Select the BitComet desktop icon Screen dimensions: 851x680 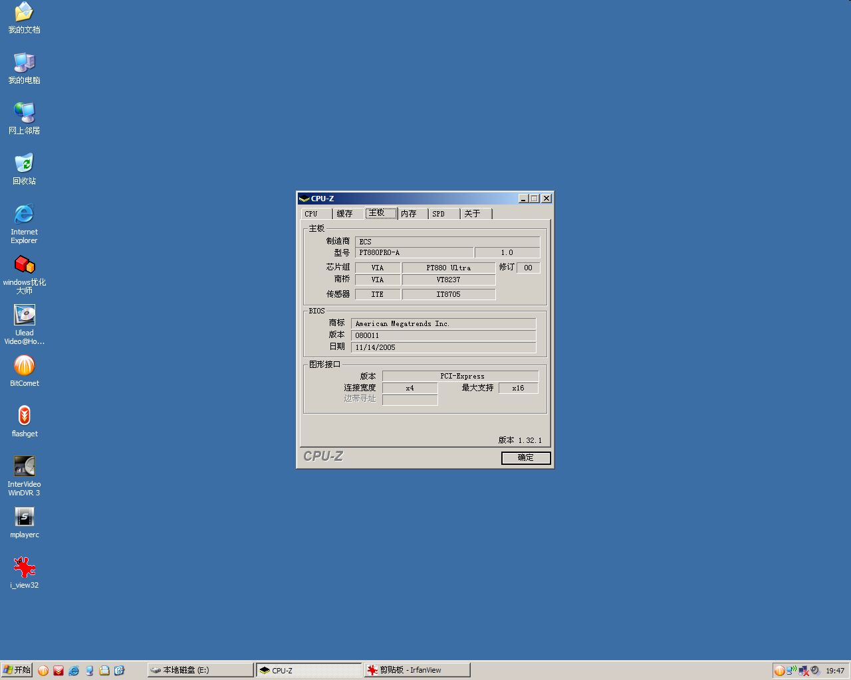coord(24,371)
